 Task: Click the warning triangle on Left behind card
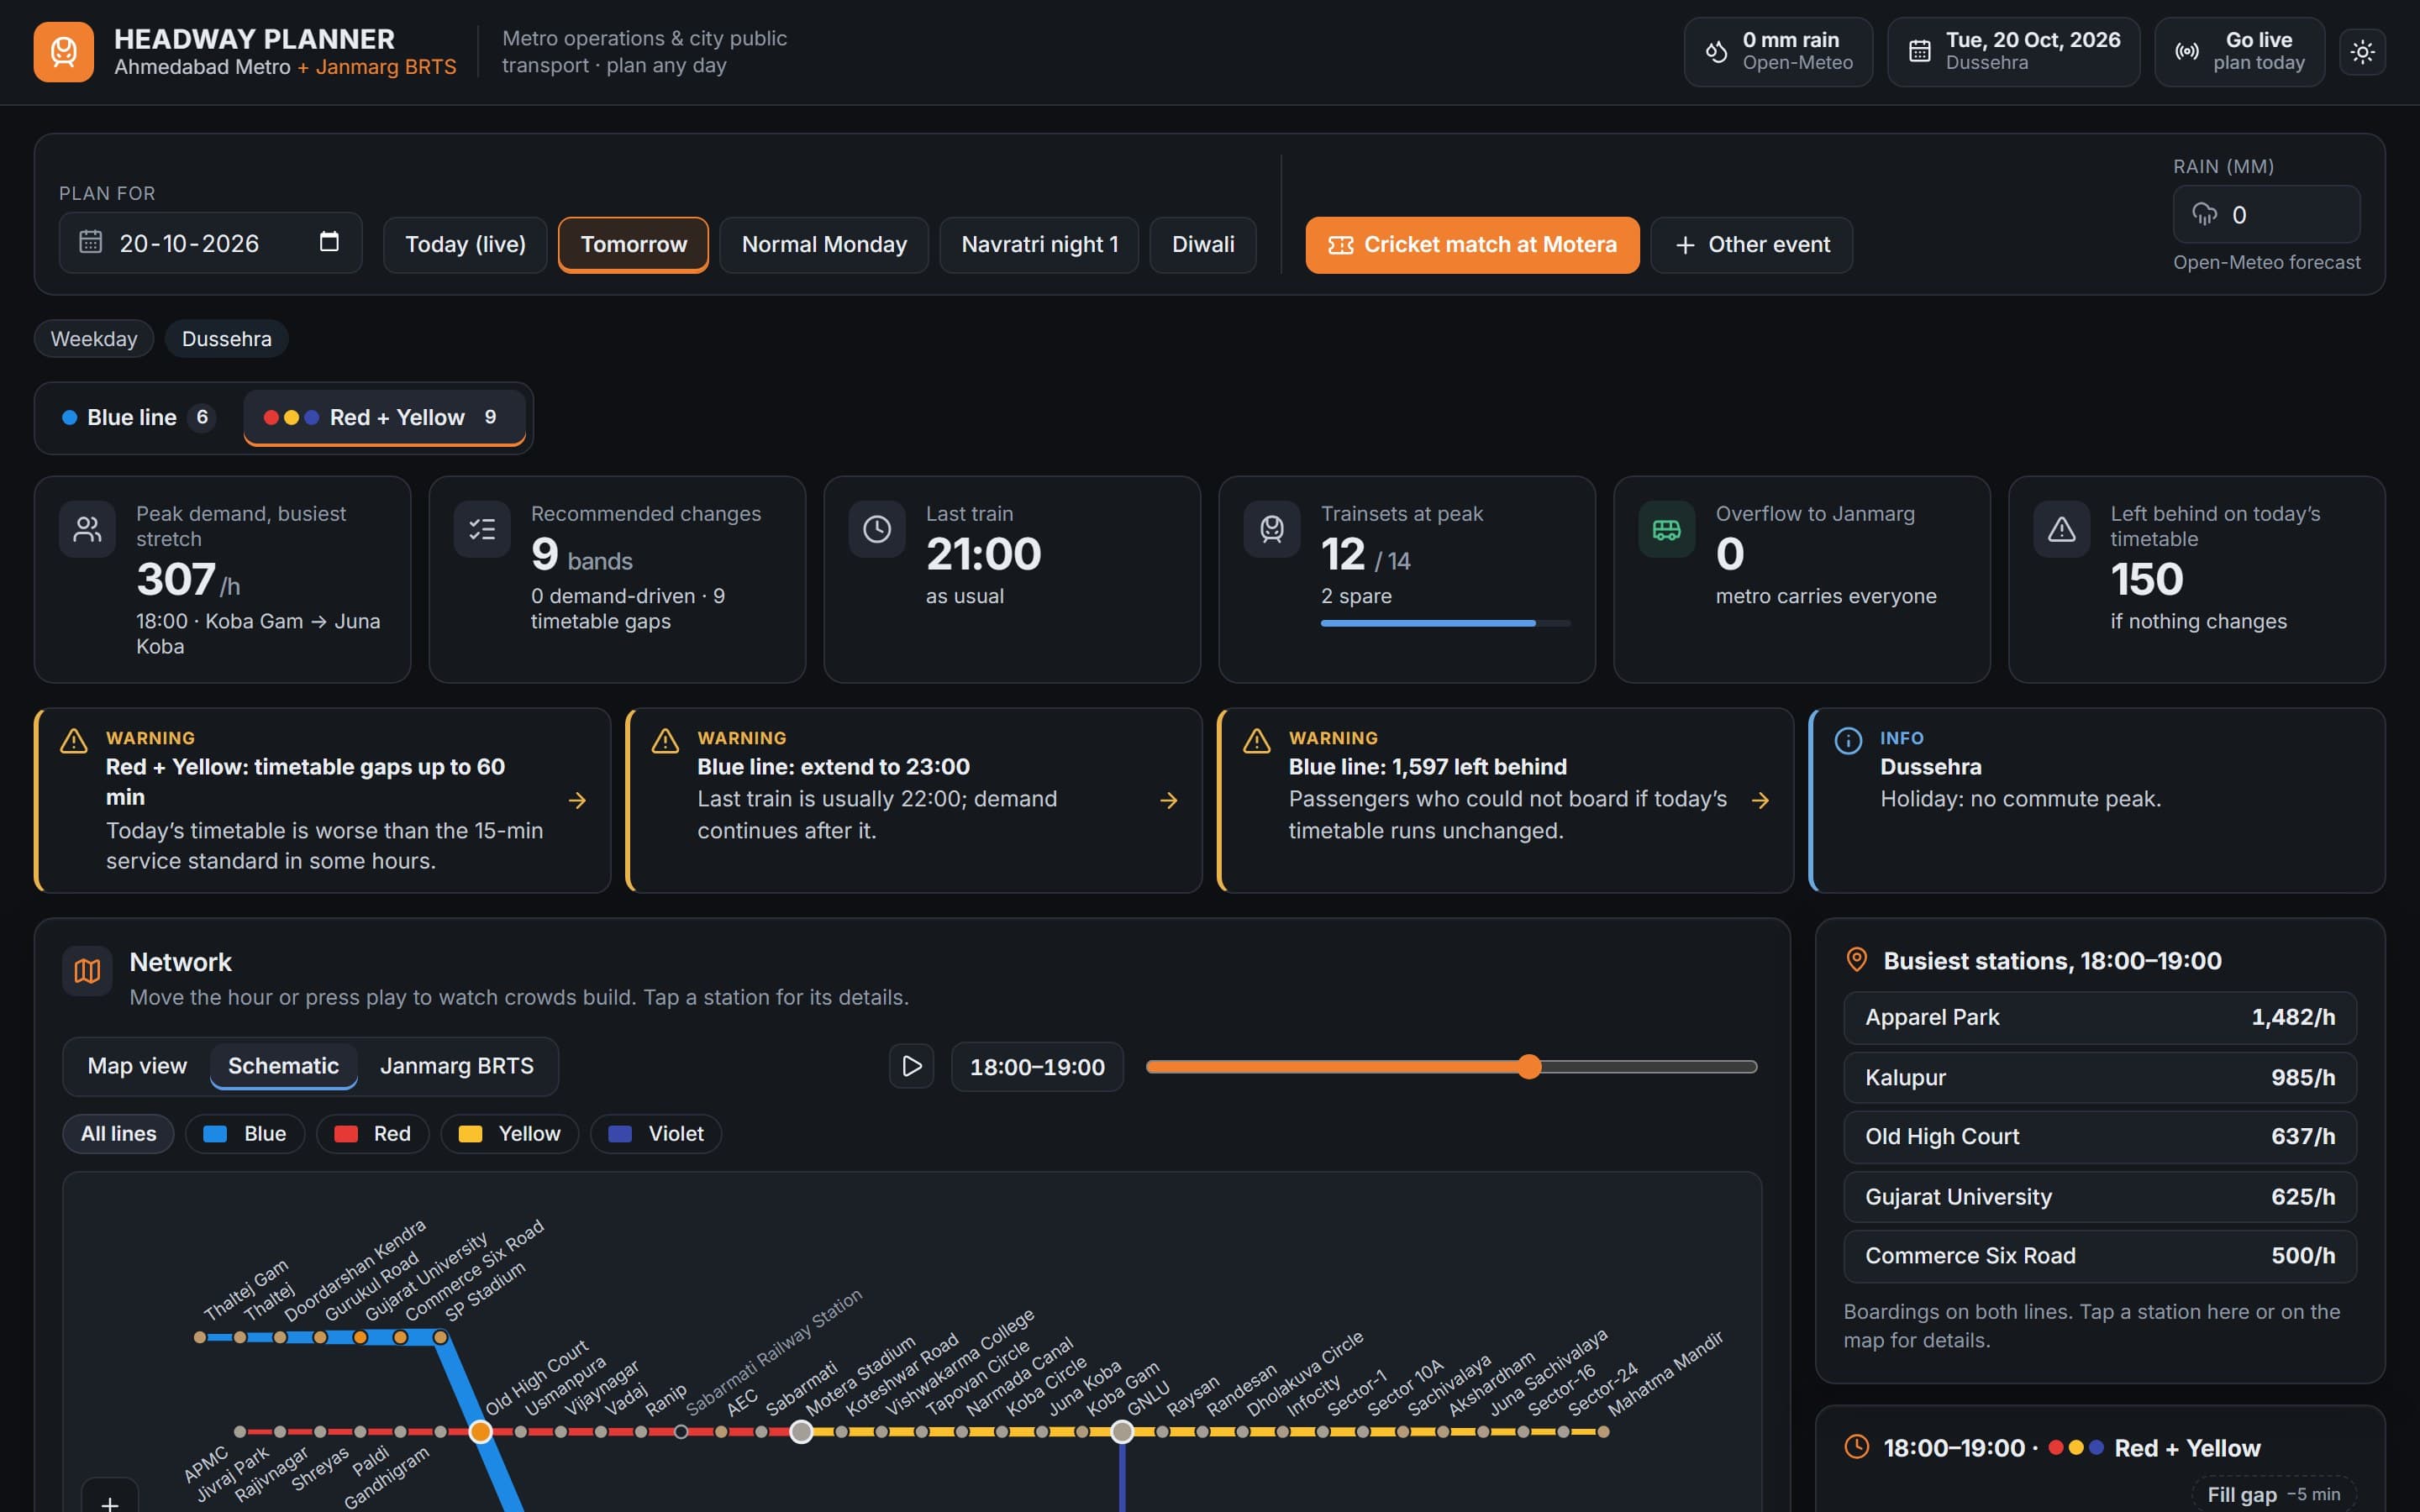(2062, 529)
